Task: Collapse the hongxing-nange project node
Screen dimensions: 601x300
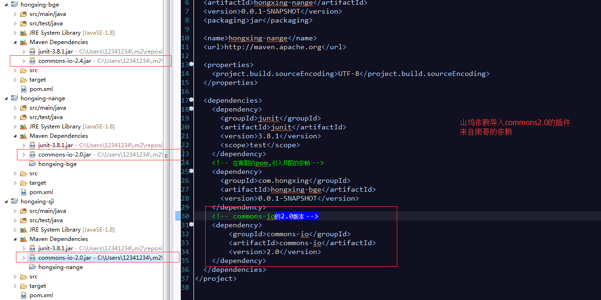Action: tap(6, 98)
